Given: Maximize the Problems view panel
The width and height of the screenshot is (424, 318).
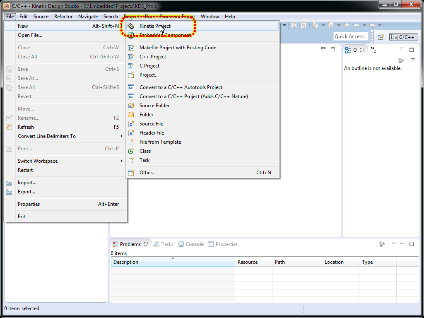Looking at the screenshot, I should coord(412,243).
